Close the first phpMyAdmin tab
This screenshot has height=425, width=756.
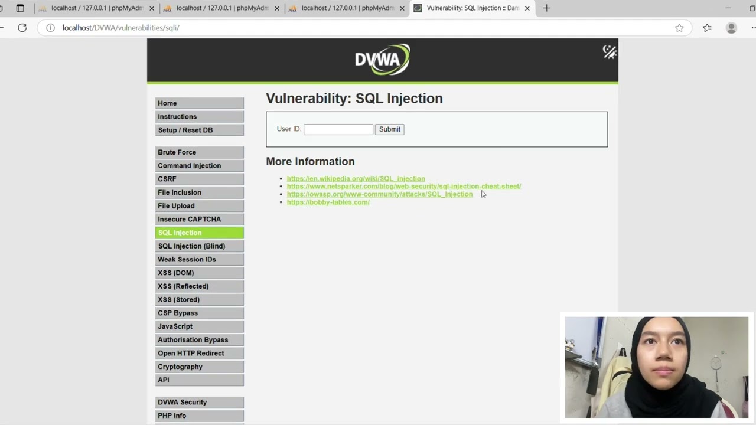pyautogui.click(x=151, y=8)
